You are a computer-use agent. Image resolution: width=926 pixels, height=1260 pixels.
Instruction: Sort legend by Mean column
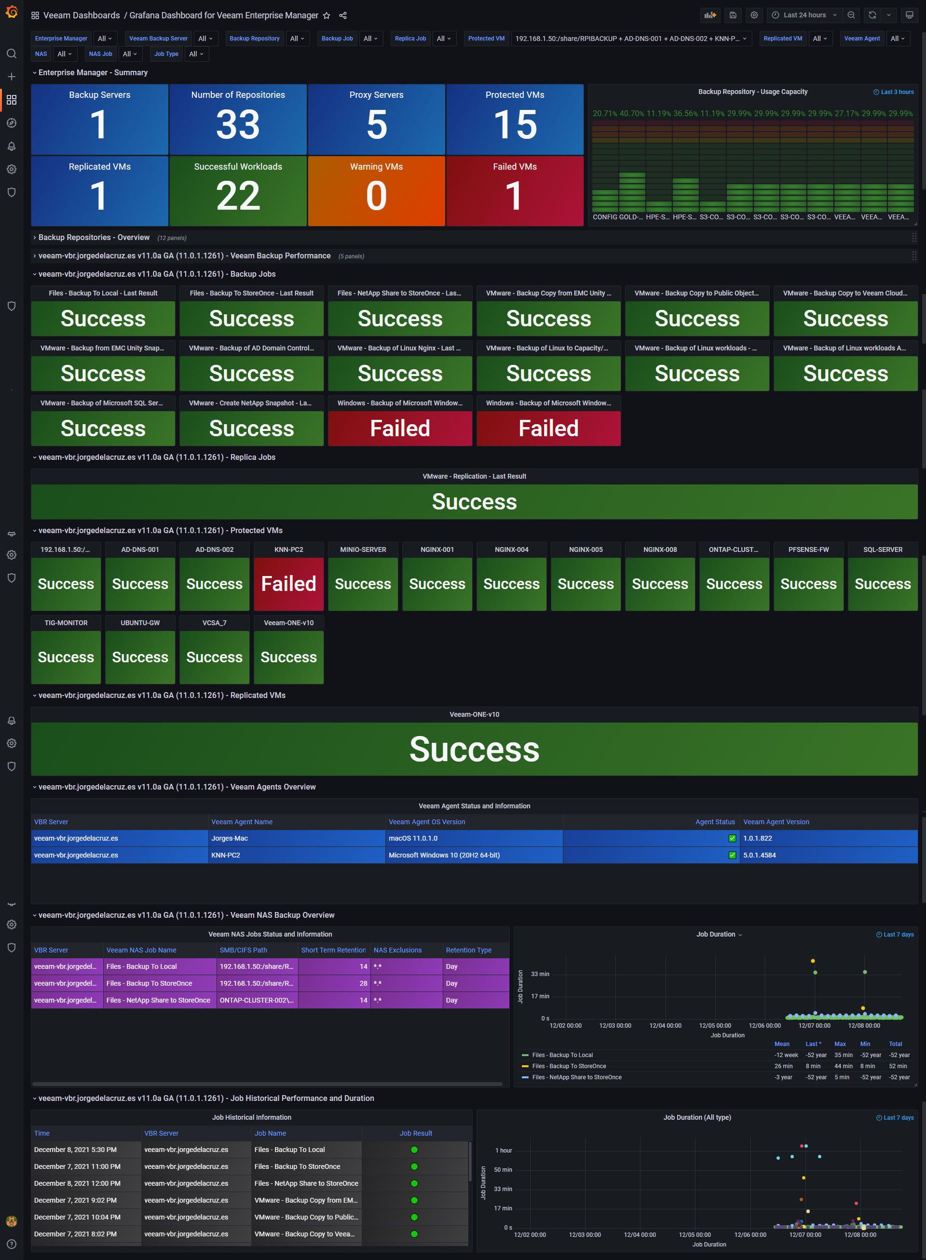782,1045
